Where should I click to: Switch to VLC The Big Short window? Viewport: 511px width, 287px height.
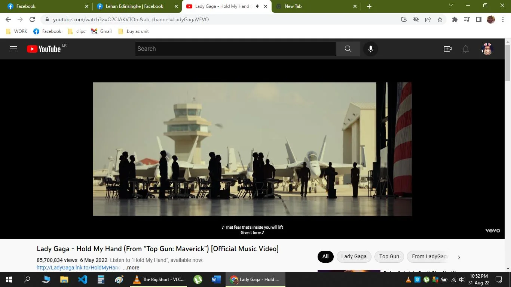(159, 280)
